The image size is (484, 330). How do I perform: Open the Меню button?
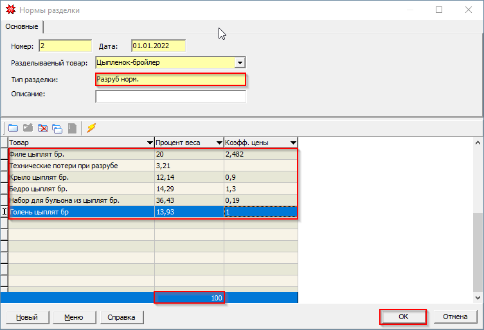73,317
